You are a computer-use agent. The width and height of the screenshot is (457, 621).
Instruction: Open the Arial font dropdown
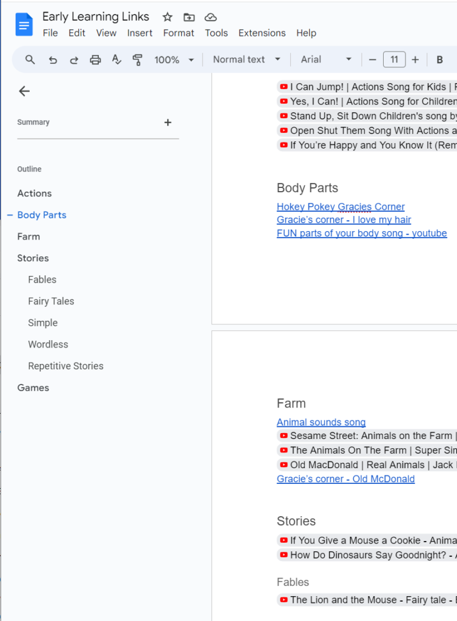pos(326,59)
